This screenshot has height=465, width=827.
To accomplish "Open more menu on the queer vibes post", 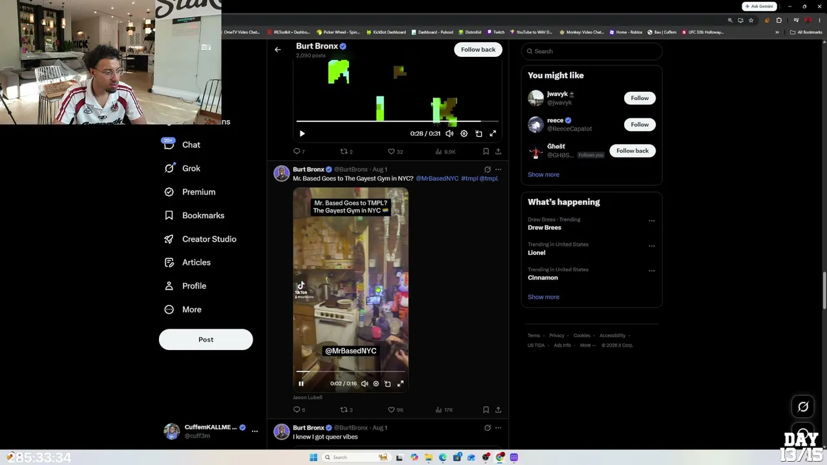I will click(x=498, y=428).
